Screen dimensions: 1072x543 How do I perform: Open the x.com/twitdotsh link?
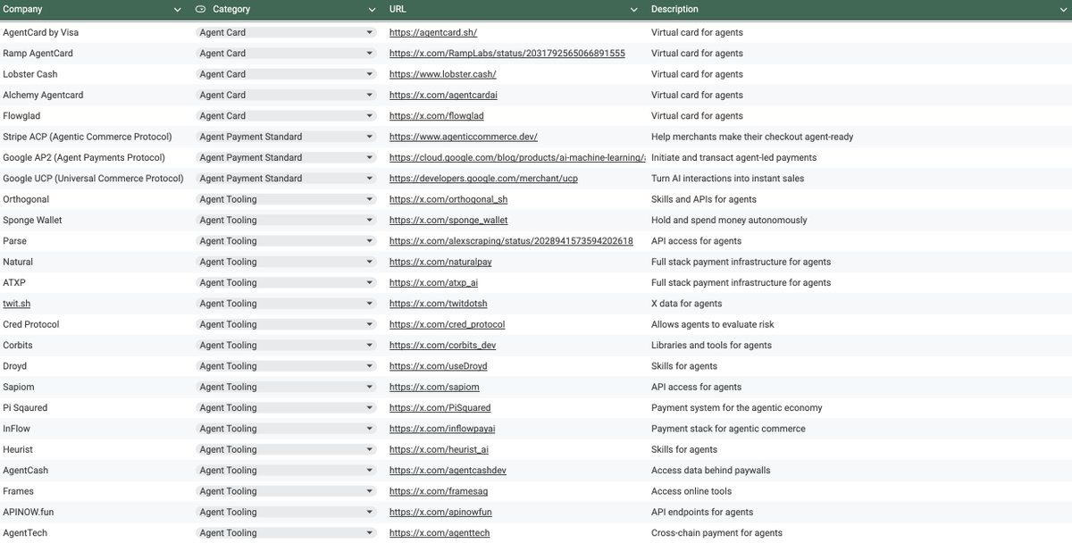click(x=439, y=304)
